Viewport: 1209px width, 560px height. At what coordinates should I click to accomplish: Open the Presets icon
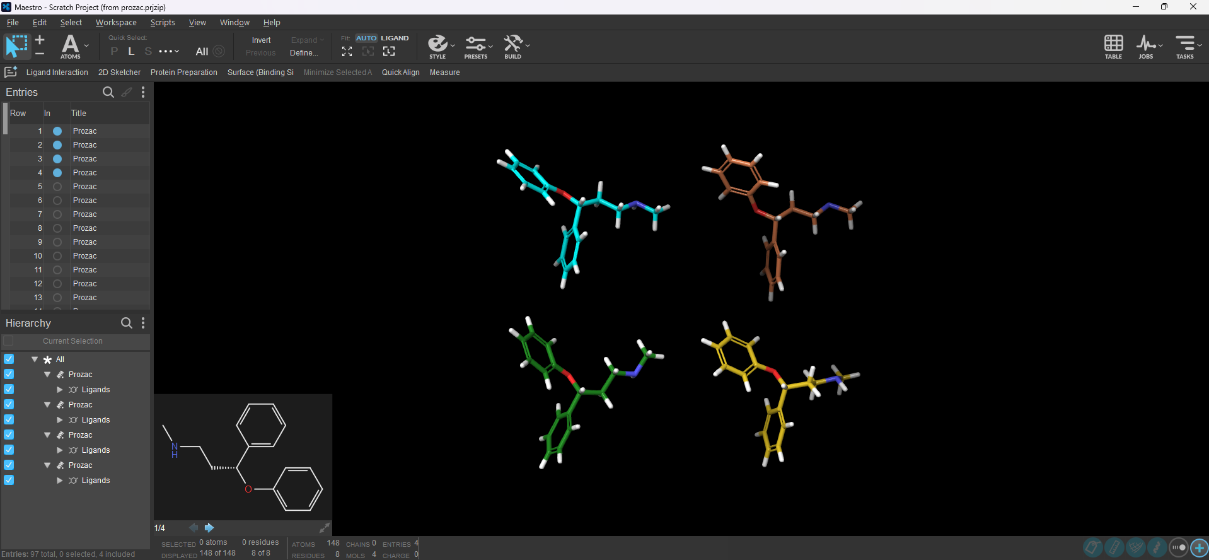[x=476, y=47]
